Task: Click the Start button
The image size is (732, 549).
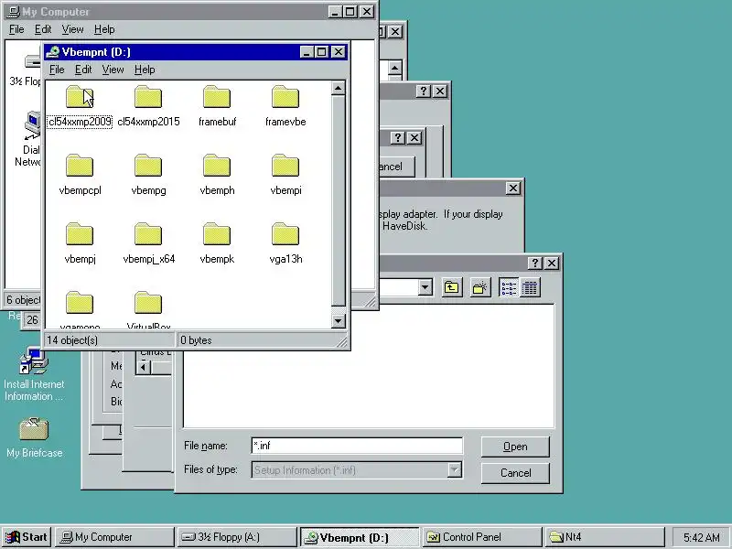Action: click(27, 537)
